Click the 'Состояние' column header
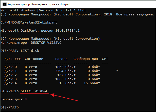The width and height of the screenshot is (156, 112). [x=34, y=59]
